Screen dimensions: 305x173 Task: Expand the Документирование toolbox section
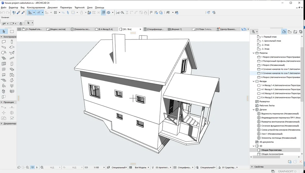tap(9, 124)
